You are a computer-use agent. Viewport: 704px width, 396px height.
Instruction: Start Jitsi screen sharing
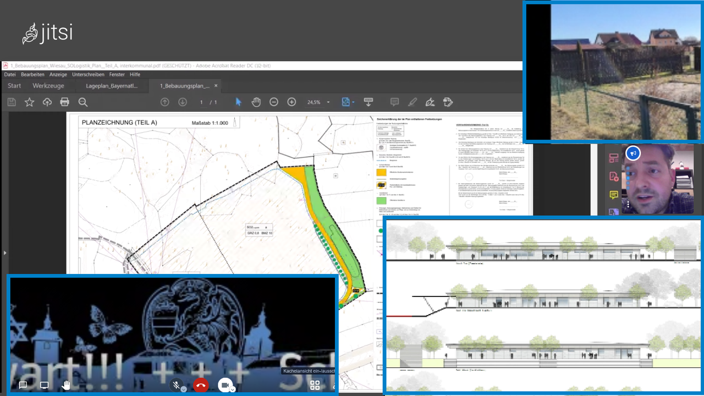pos(45,385)
